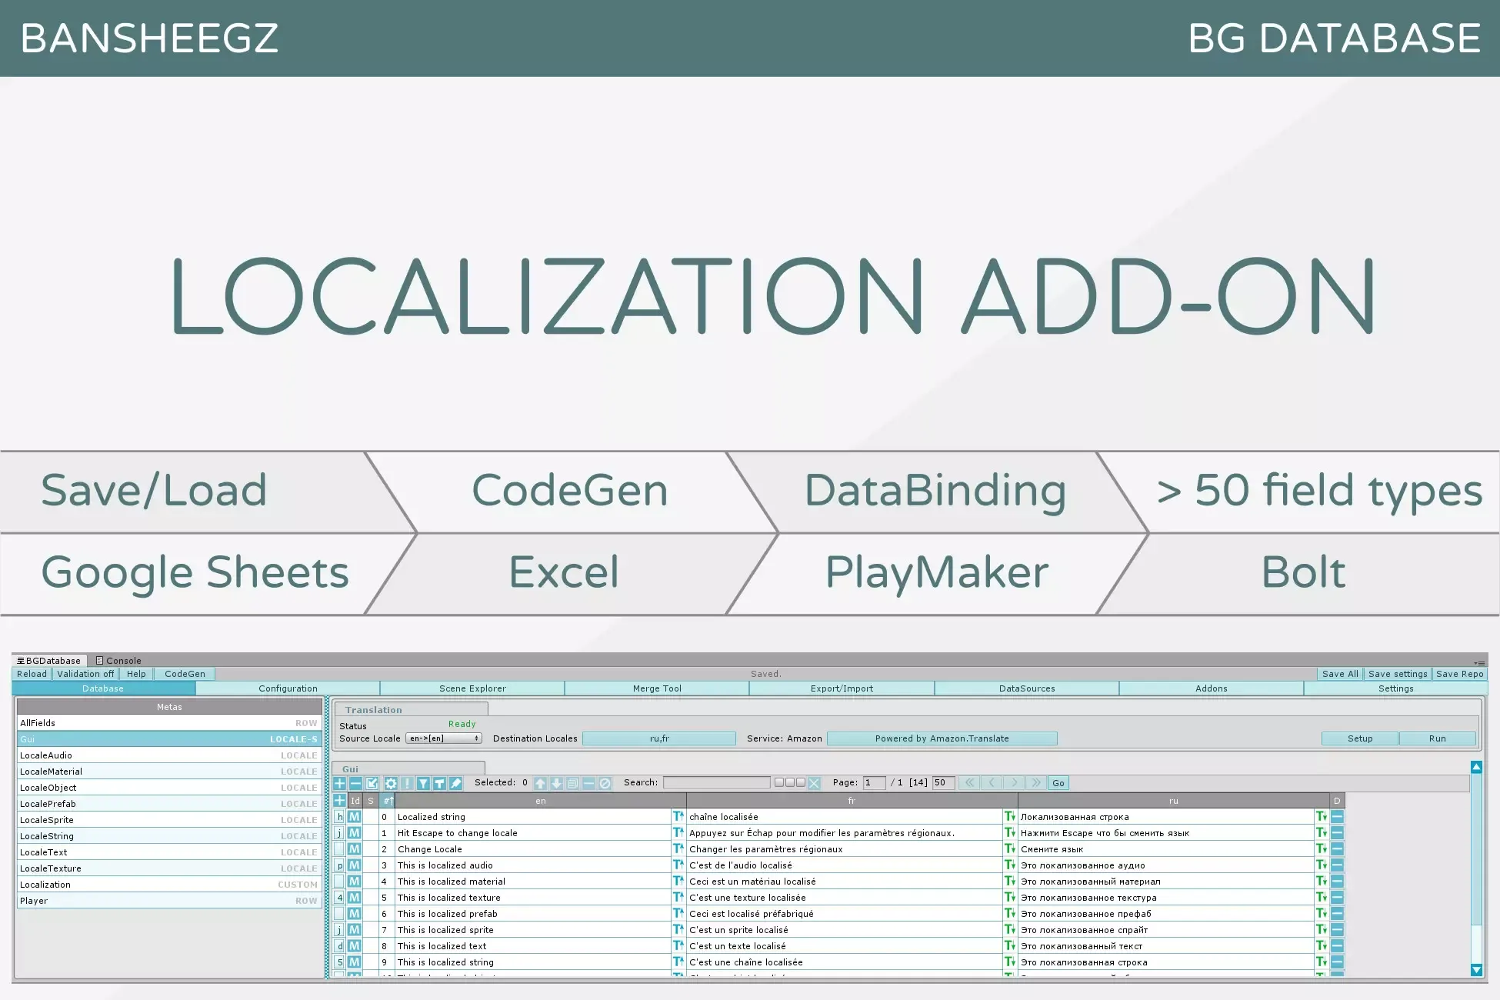The width and height of the screenshot is (1500, 1000).
Task: Open the DataSources tab
Action: pyautogui.click(x=1026, y=688)
